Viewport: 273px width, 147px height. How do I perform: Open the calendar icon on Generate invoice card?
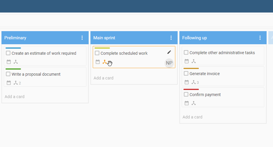(187, 82)
